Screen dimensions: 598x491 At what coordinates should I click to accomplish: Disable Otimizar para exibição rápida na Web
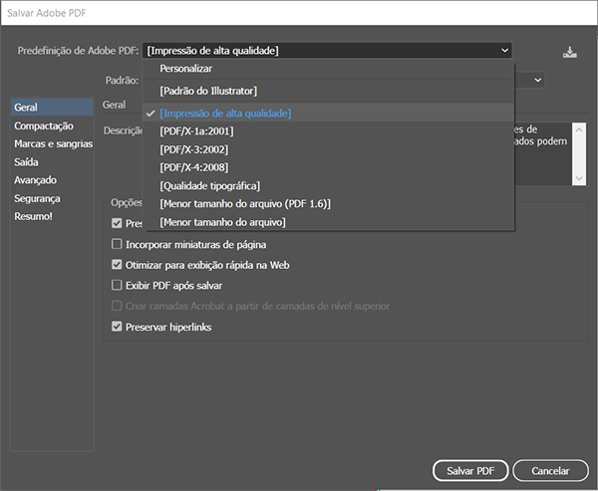(118, 265)
